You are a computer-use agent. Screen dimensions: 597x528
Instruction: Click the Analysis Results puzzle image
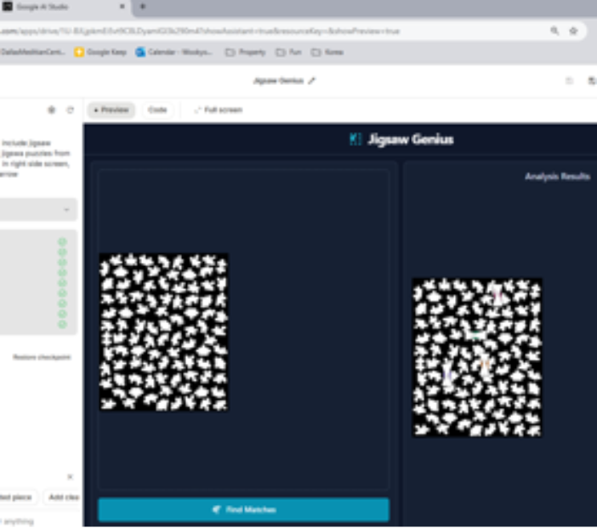(477, 357)
